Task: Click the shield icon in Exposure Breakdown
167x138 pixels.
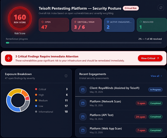Action: [x=66, y=76]
